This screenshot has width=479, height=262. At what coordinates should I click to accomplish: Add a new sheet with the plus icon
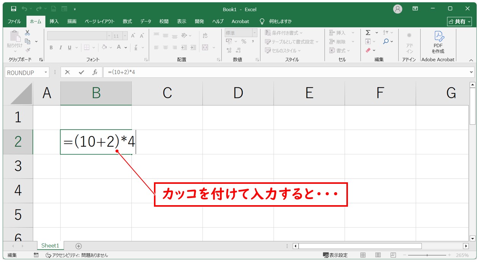coord(78,246)
